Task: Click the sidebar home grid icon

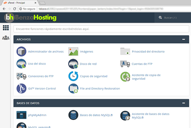Action: [x=6, y=28]
